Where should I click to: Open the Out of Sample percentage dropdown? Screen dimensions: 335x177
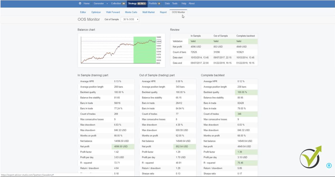tap(130, 19)
